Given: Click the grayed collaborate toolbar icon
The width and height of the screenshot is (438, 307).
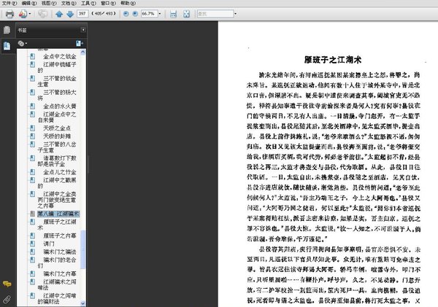Looking at the screenshot, I should [x=42, y=14].
